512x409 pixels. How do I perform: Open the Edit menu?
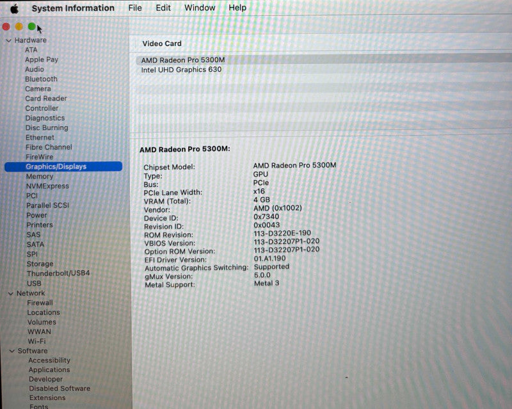tap(163, 8)
